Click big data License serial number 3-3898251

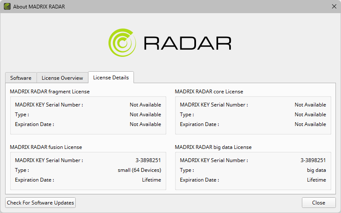(x=313, y=160)
